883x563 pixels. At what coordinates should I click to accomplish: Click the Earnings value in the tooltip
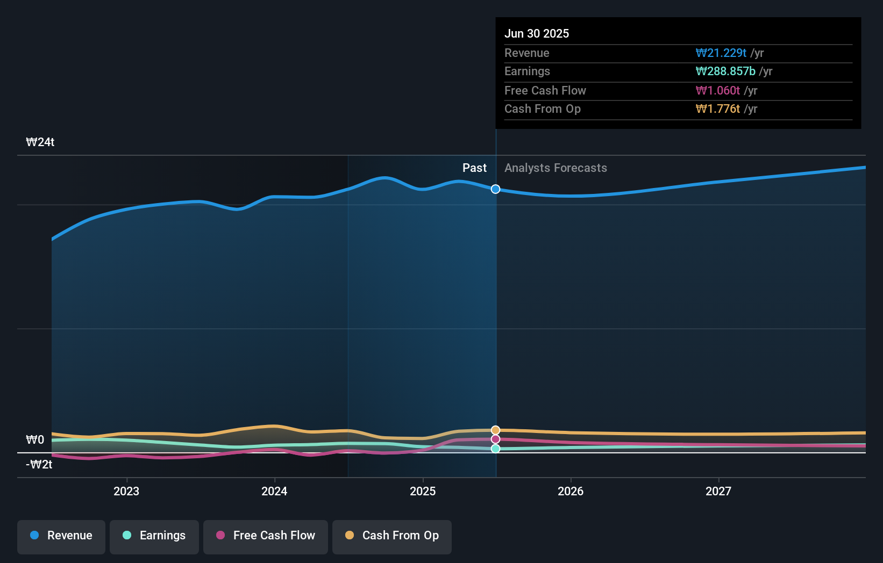[x=724, y=71]
